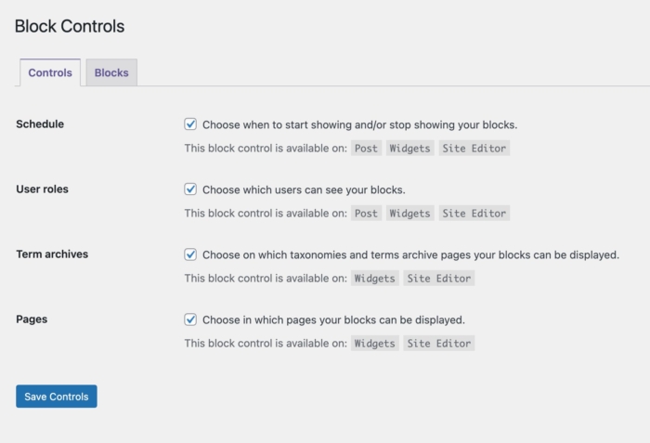Click Site Editor tag in Schedule row

[x=474, y=149]
